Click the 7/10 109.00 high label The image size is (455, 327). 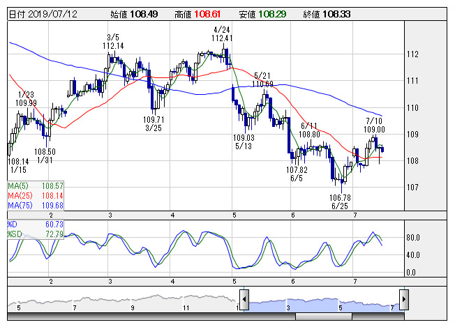(x=374, y=125)
